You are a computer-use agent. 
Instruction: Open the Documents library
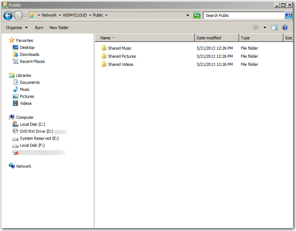[26, 82]
